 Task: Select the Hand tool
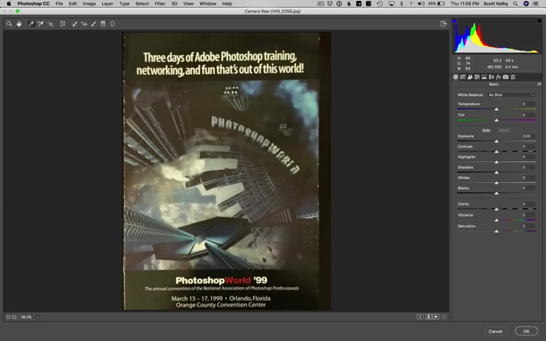tap(19, 24)
